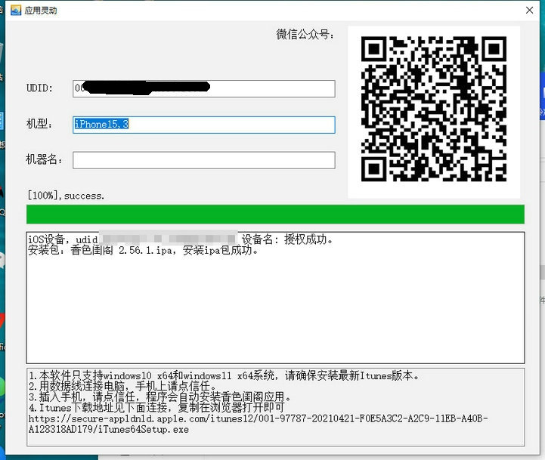Click instruction 4 about Itunes下载地址

tap(156, 408)
